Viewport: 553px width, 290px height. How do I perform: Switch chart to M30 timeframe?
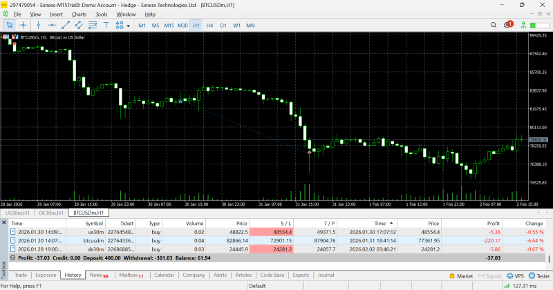(182, 26)
